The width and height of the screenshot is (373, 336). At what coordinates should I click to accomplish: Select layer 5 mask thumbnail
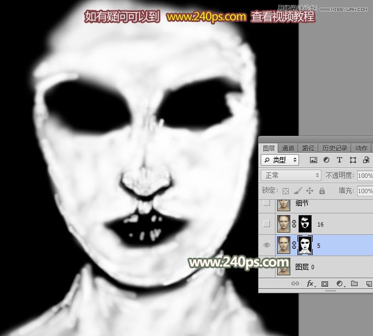click(305, 245)
